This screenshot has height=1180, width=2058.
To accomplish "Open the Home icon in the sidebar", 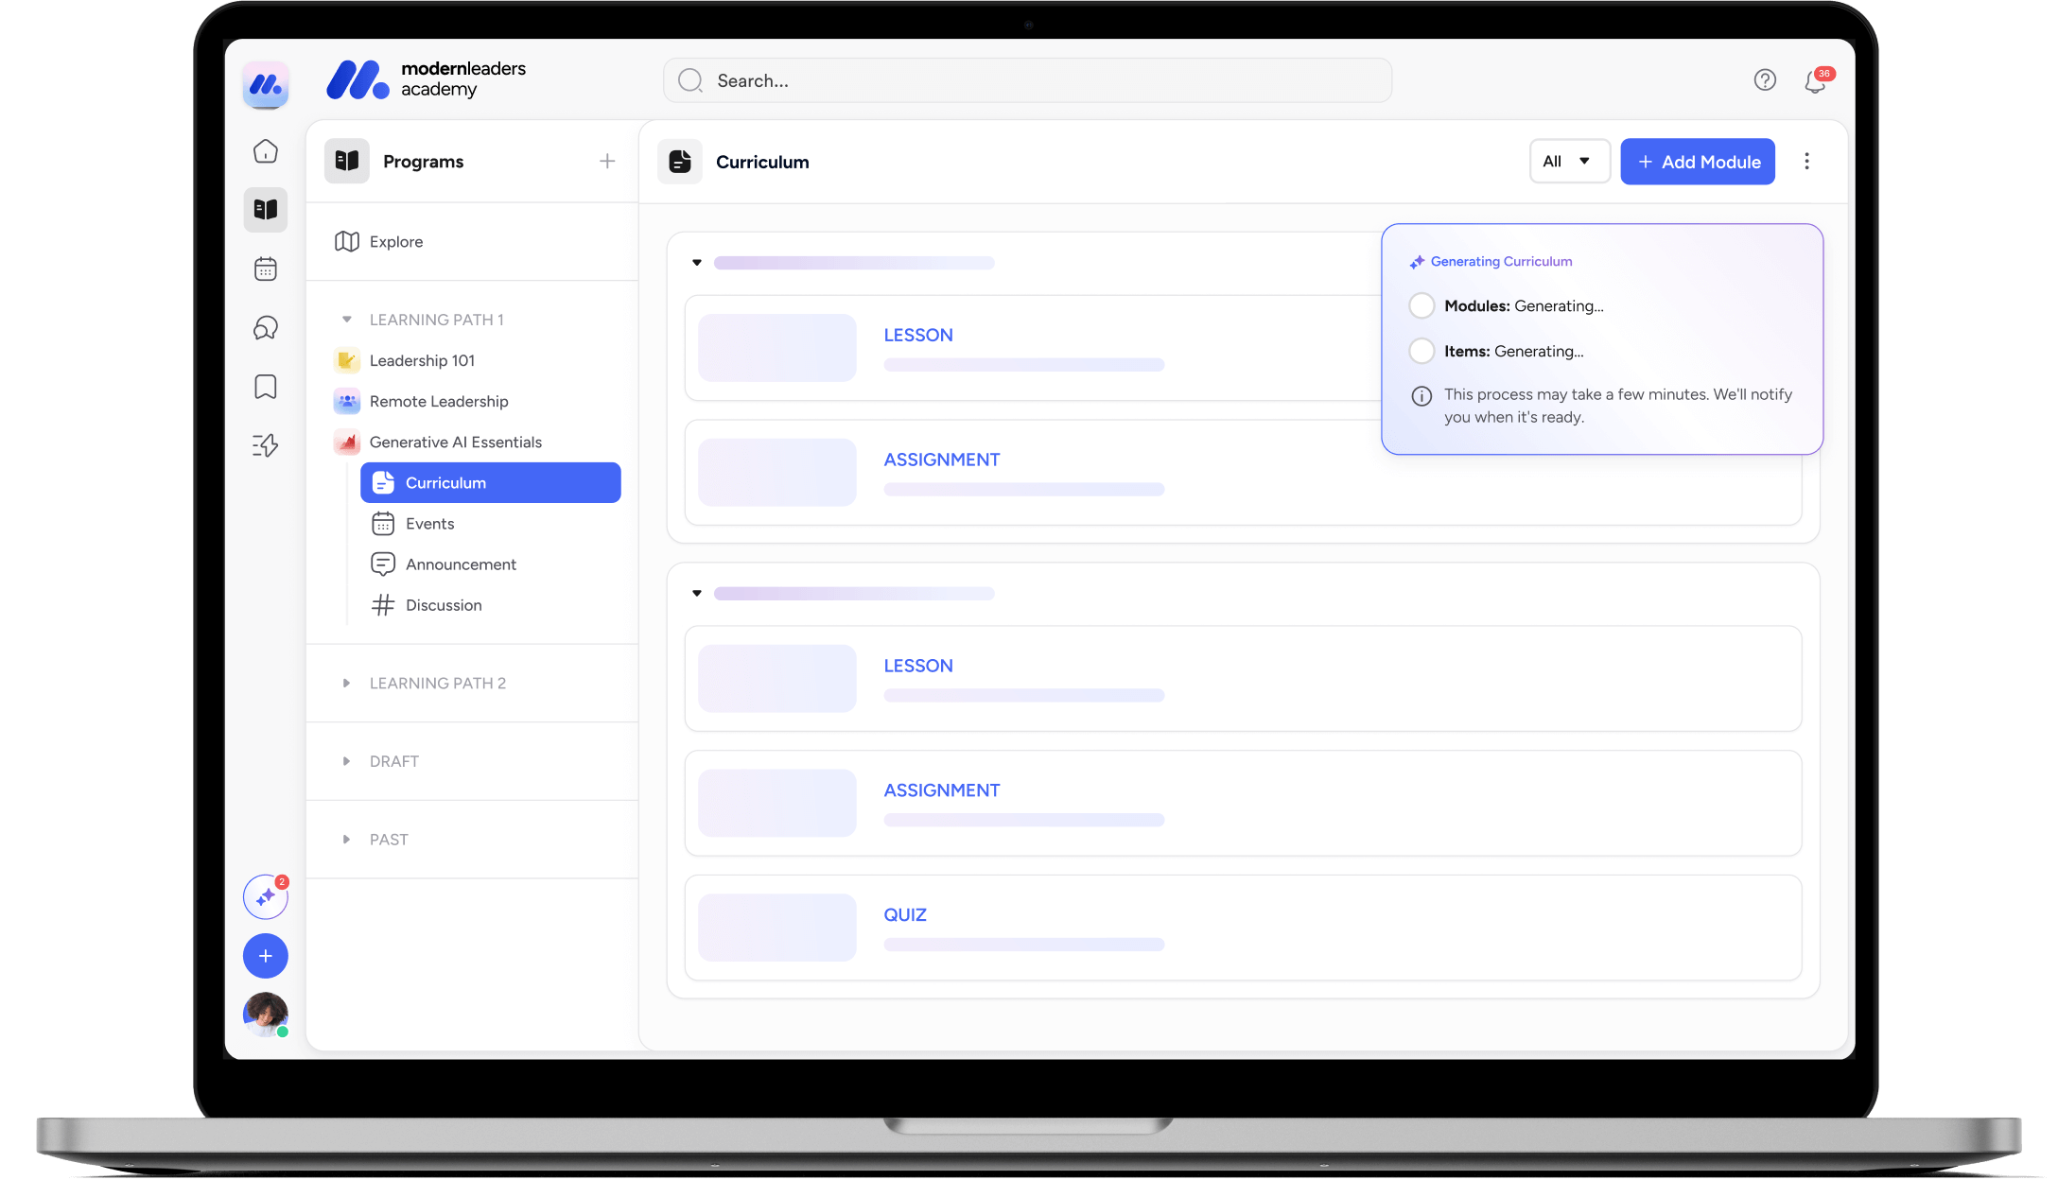I will point(266,151).
